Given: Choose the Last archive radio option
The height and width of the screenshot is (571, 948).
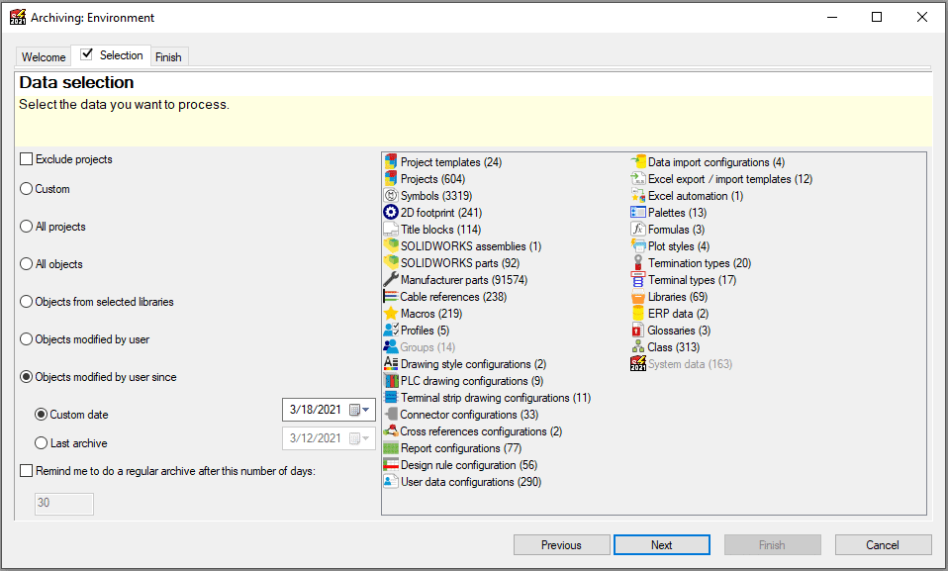Looking at the screenshot, I should pos(41,443).
